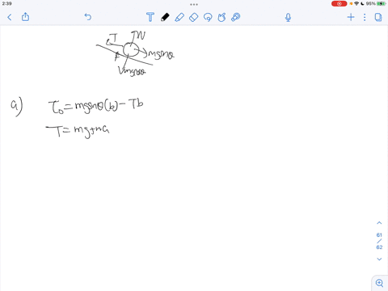This screenshot has height=291, width=388.
Task: Tap the 2:39 status bar clock
Action: pyautogui.click(x=6, y=3)
